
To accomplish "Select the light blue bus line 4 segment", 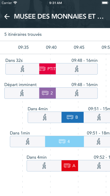I will click(65, 141).
